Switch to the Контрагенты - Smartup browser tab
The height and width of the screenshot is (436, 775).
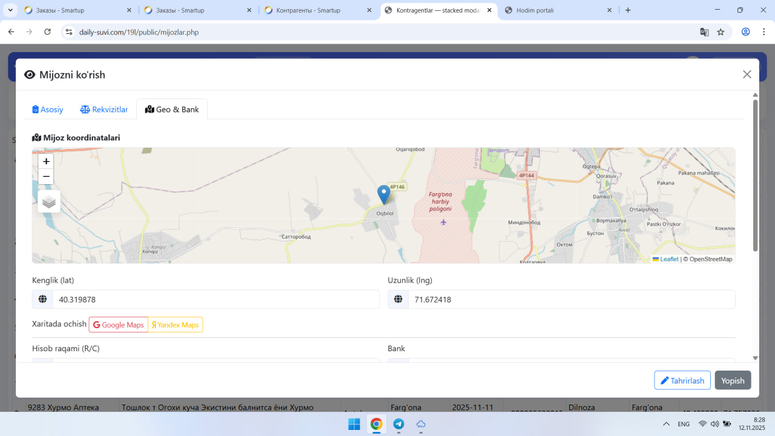[x=318, y=10]
